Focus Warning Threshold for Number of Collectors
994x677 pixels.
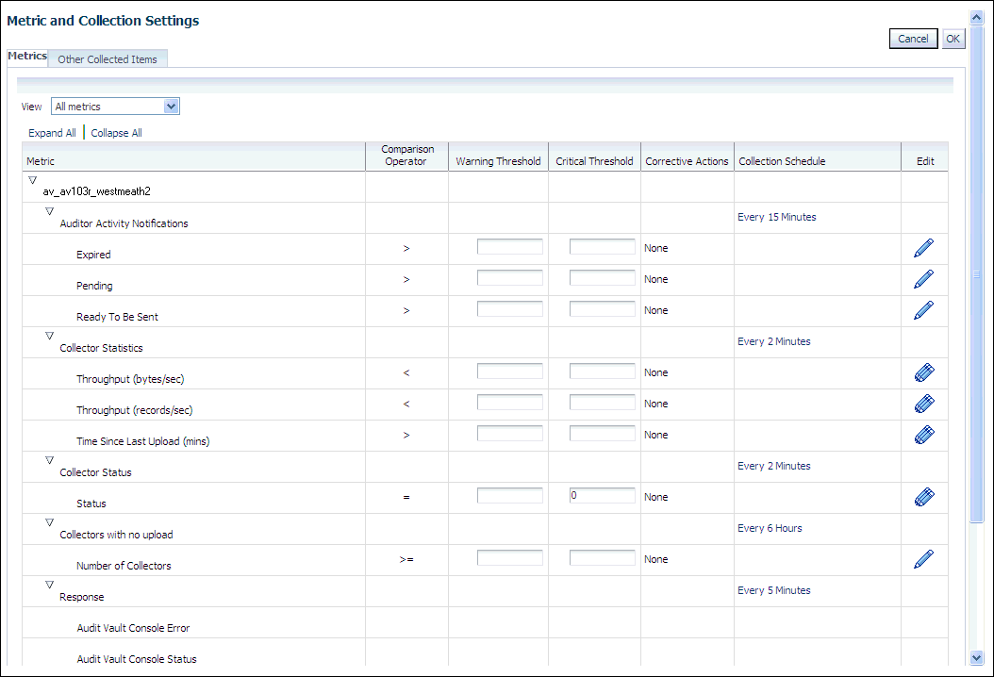click(509, 558)
